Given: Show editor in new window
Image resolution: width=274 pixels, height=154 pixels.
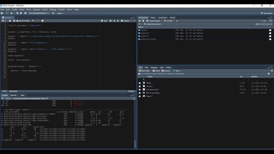Looking at the screenshot, I should (x=10, y=21).
